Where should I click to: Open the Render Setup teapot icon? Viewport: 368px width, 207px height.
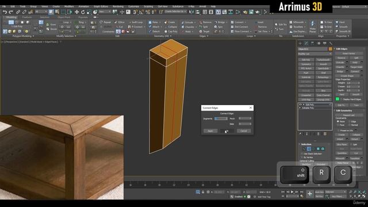pyautogui.click(x=245, y=12)
